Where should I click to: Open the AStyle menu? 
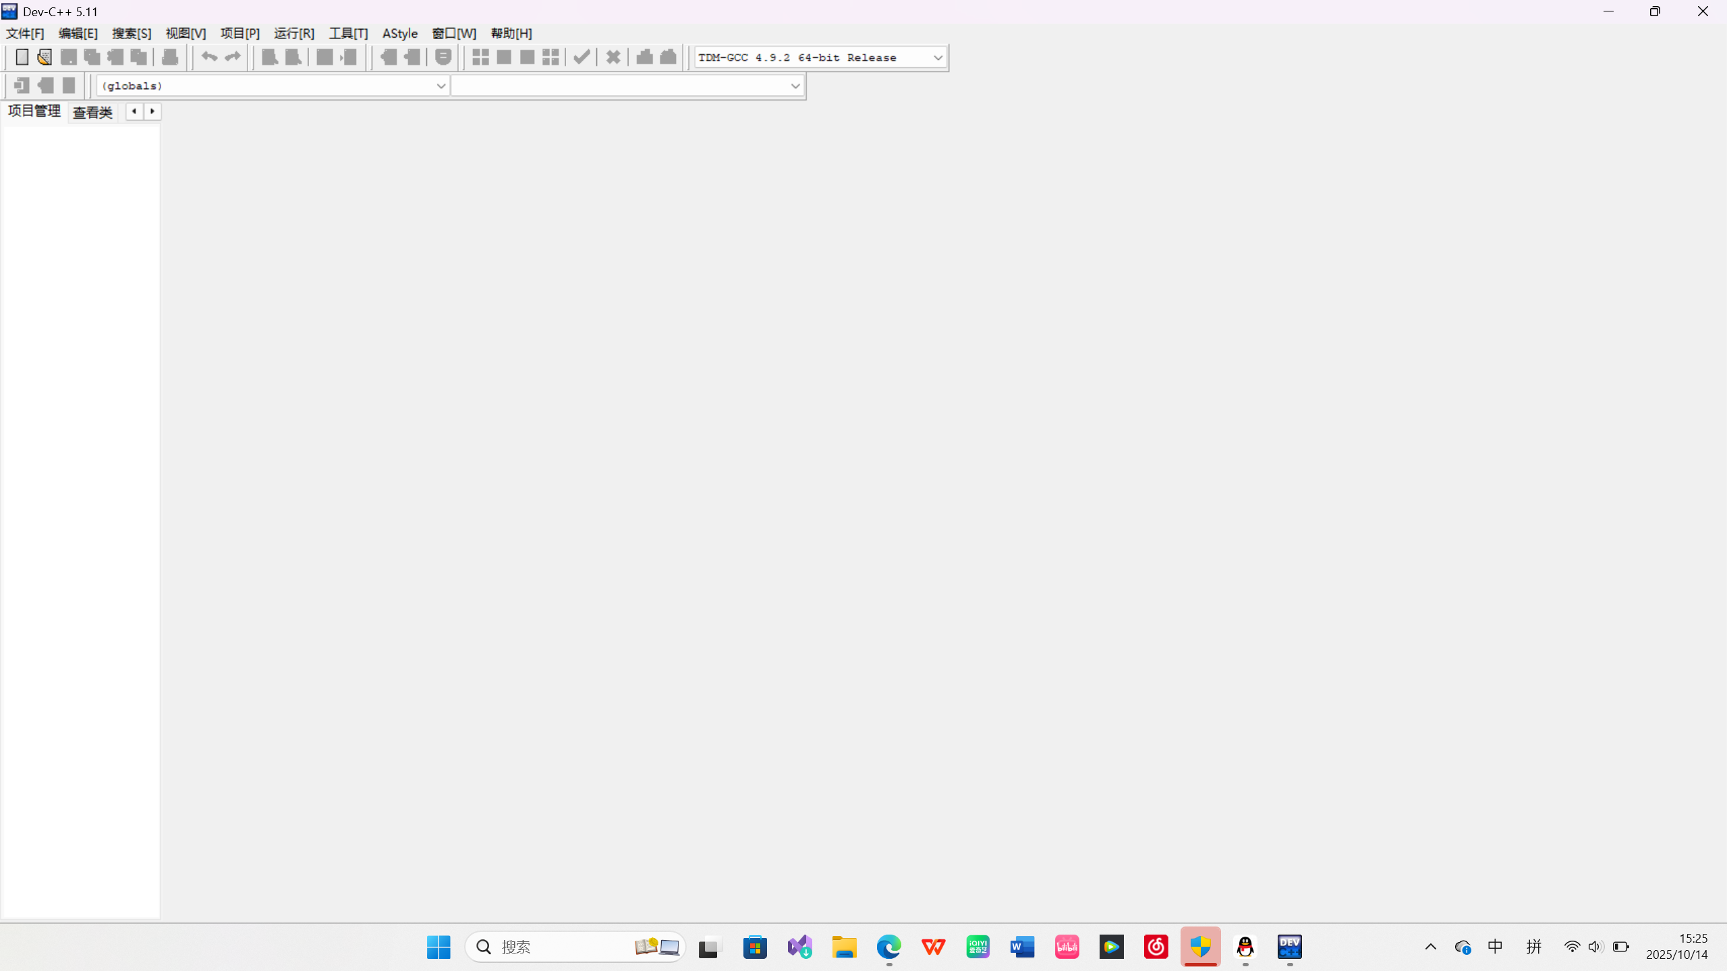(x=399, y=34)
